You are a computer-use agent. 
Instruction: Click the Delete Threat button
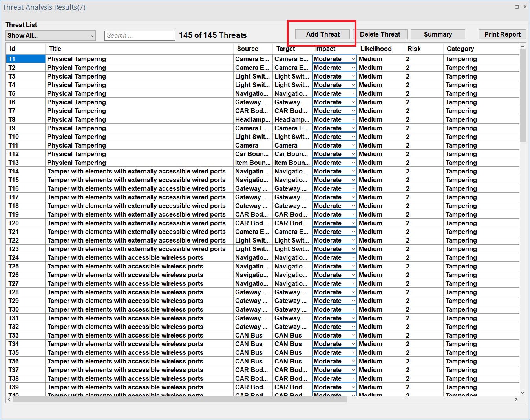coord(380,35)
